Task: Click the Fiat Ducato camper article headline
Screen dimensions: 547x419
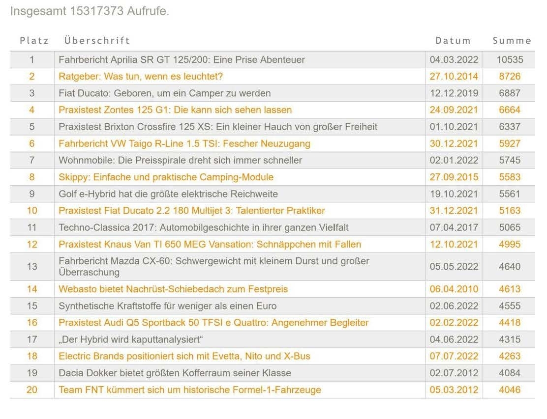Action: pyautogui.click(x=164, y=93)
